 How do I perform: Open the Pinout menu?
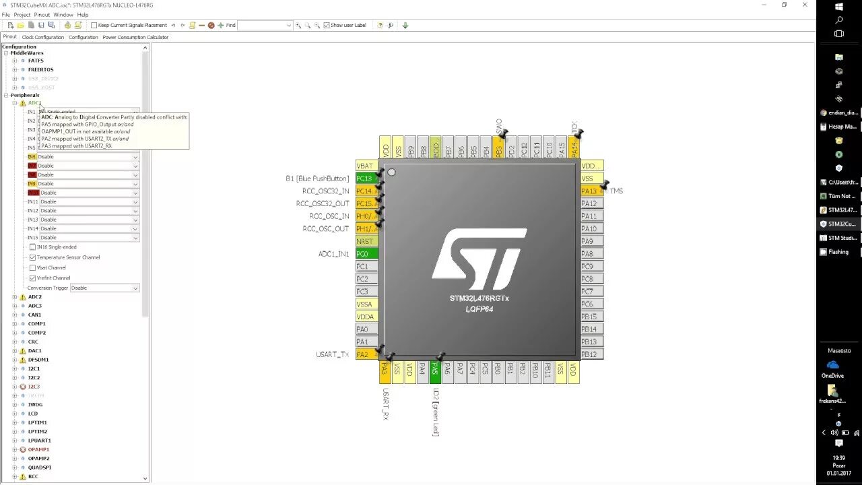[x=42, y=15]
